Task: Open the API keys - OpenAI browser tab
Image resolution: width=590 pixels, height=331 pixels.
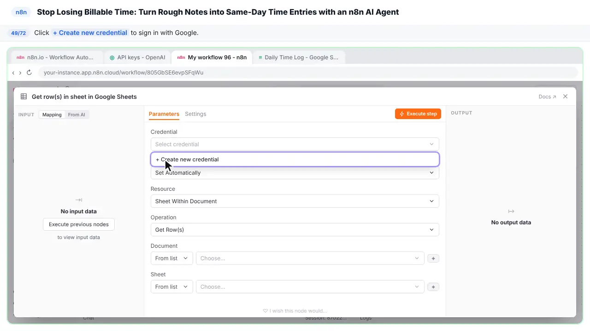Action: (137, 57)
